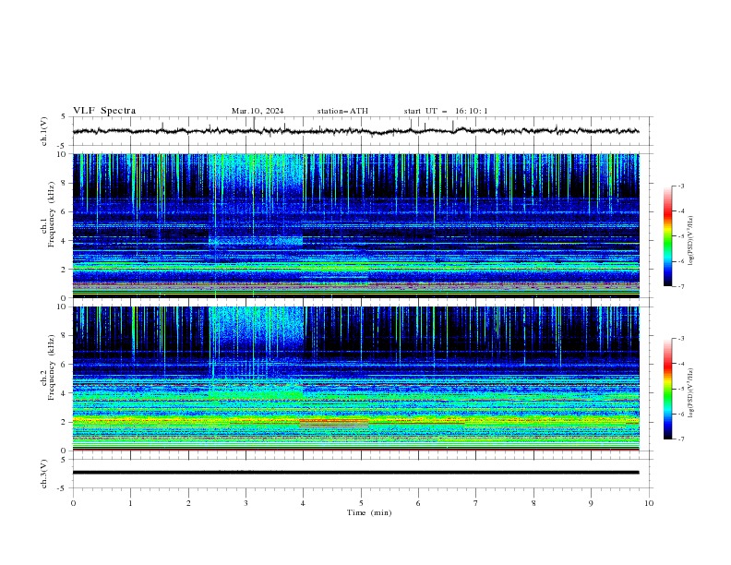Click time axis tick label "9"

tap(591, 503)
